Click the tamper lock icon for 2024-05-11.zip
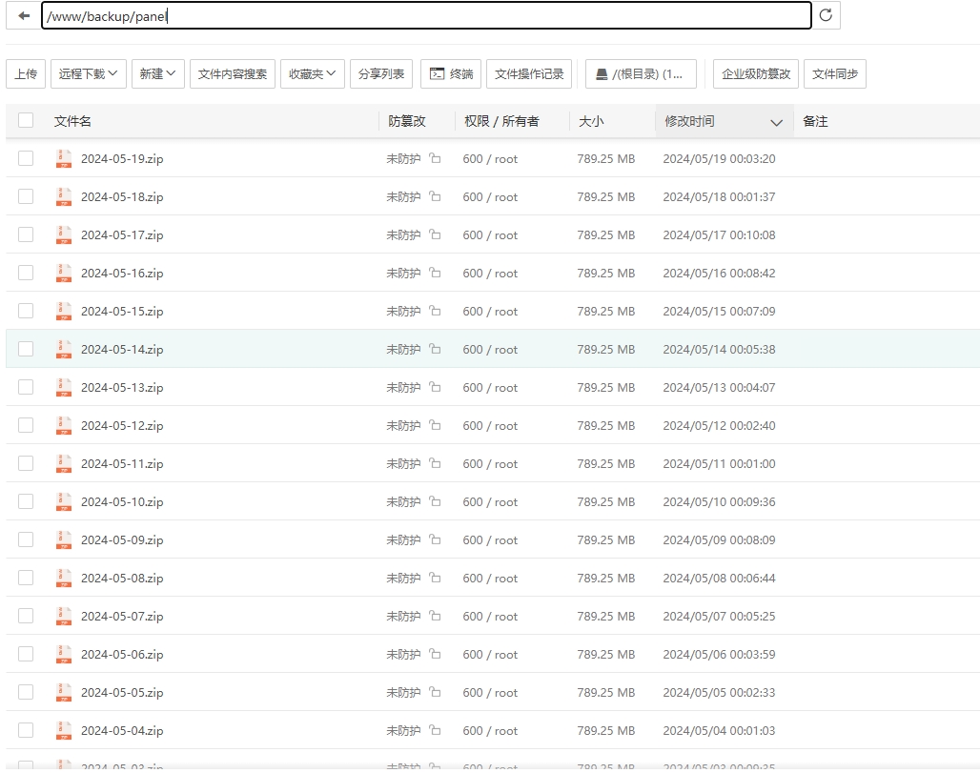The width and height of the screenshot is (980, 773). click(435, 463)
